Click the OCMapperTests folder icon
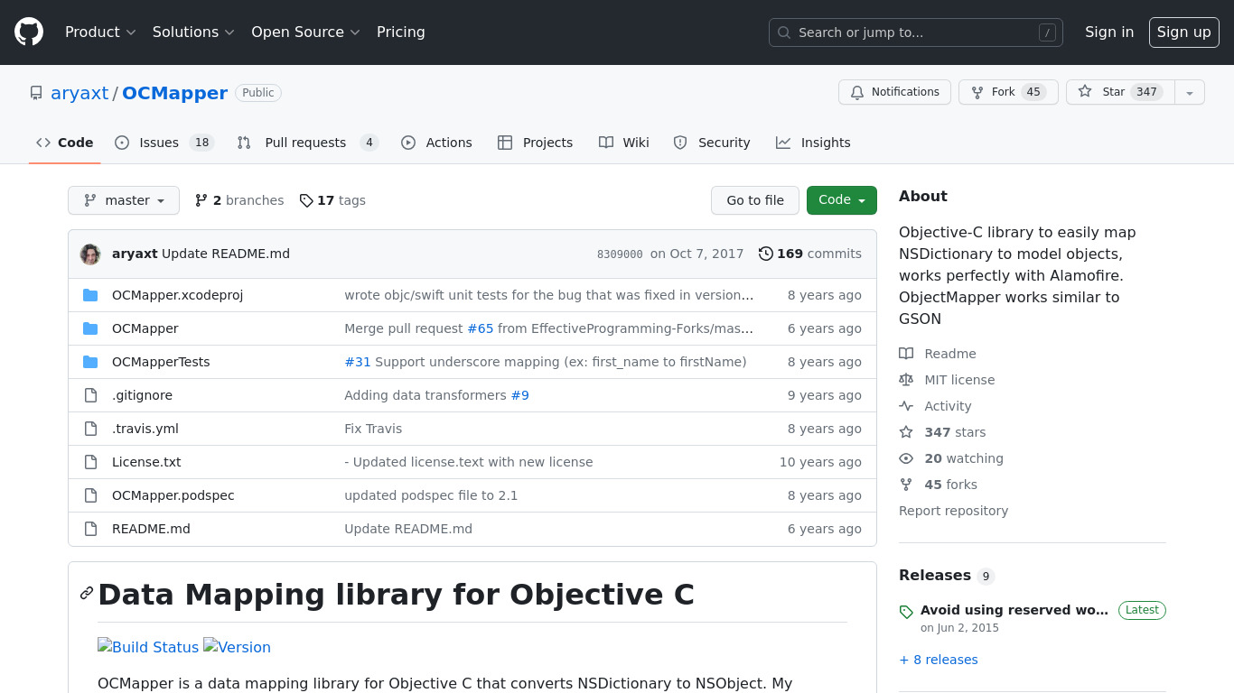 [90, 362]
